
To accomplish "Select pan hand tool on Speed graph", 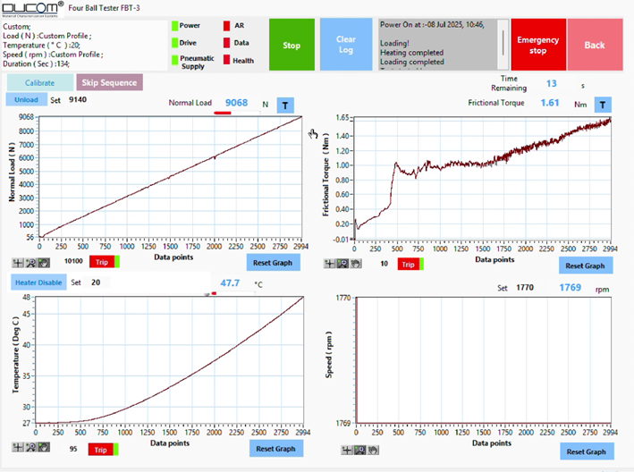I will tap(372, 450).
